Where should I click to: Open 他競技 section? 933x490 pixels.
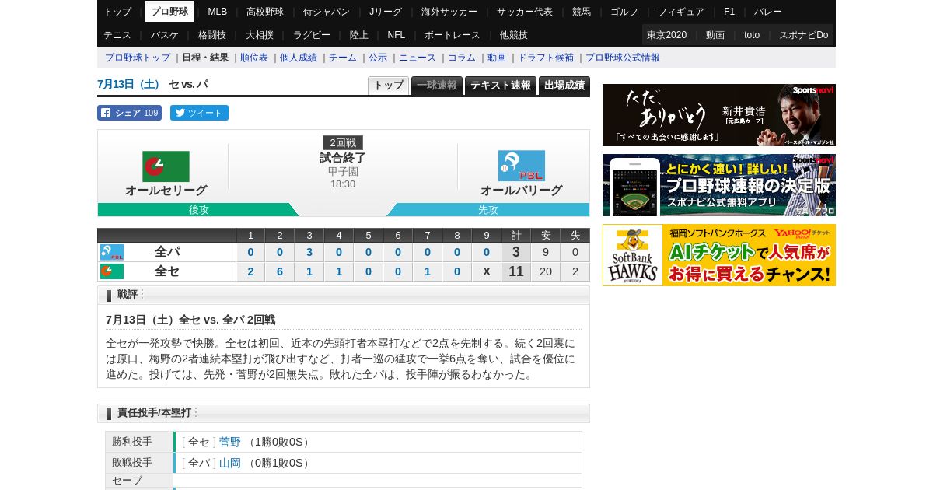(x=514, y=35)
